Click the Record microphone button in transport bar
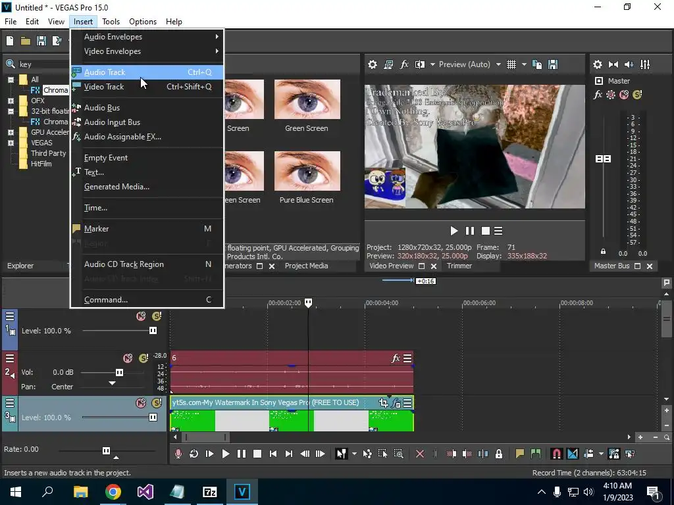The height and width of the screenshot is (505, 674). tap(178, 454)
